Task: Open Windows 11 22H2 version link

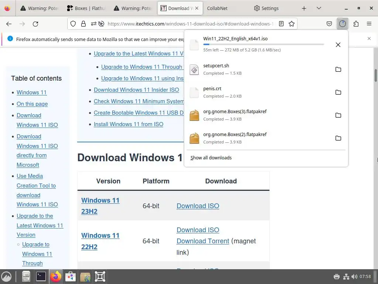Action: click(100, 241)
